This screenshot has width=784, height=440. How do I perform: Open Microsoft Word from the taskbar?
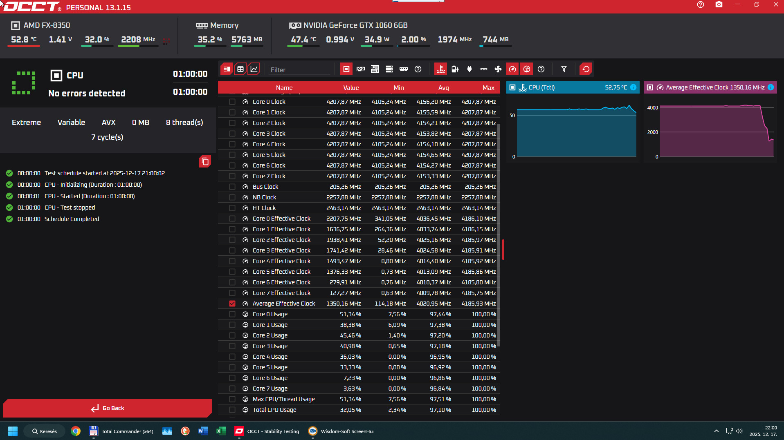[x=203, y=431]
